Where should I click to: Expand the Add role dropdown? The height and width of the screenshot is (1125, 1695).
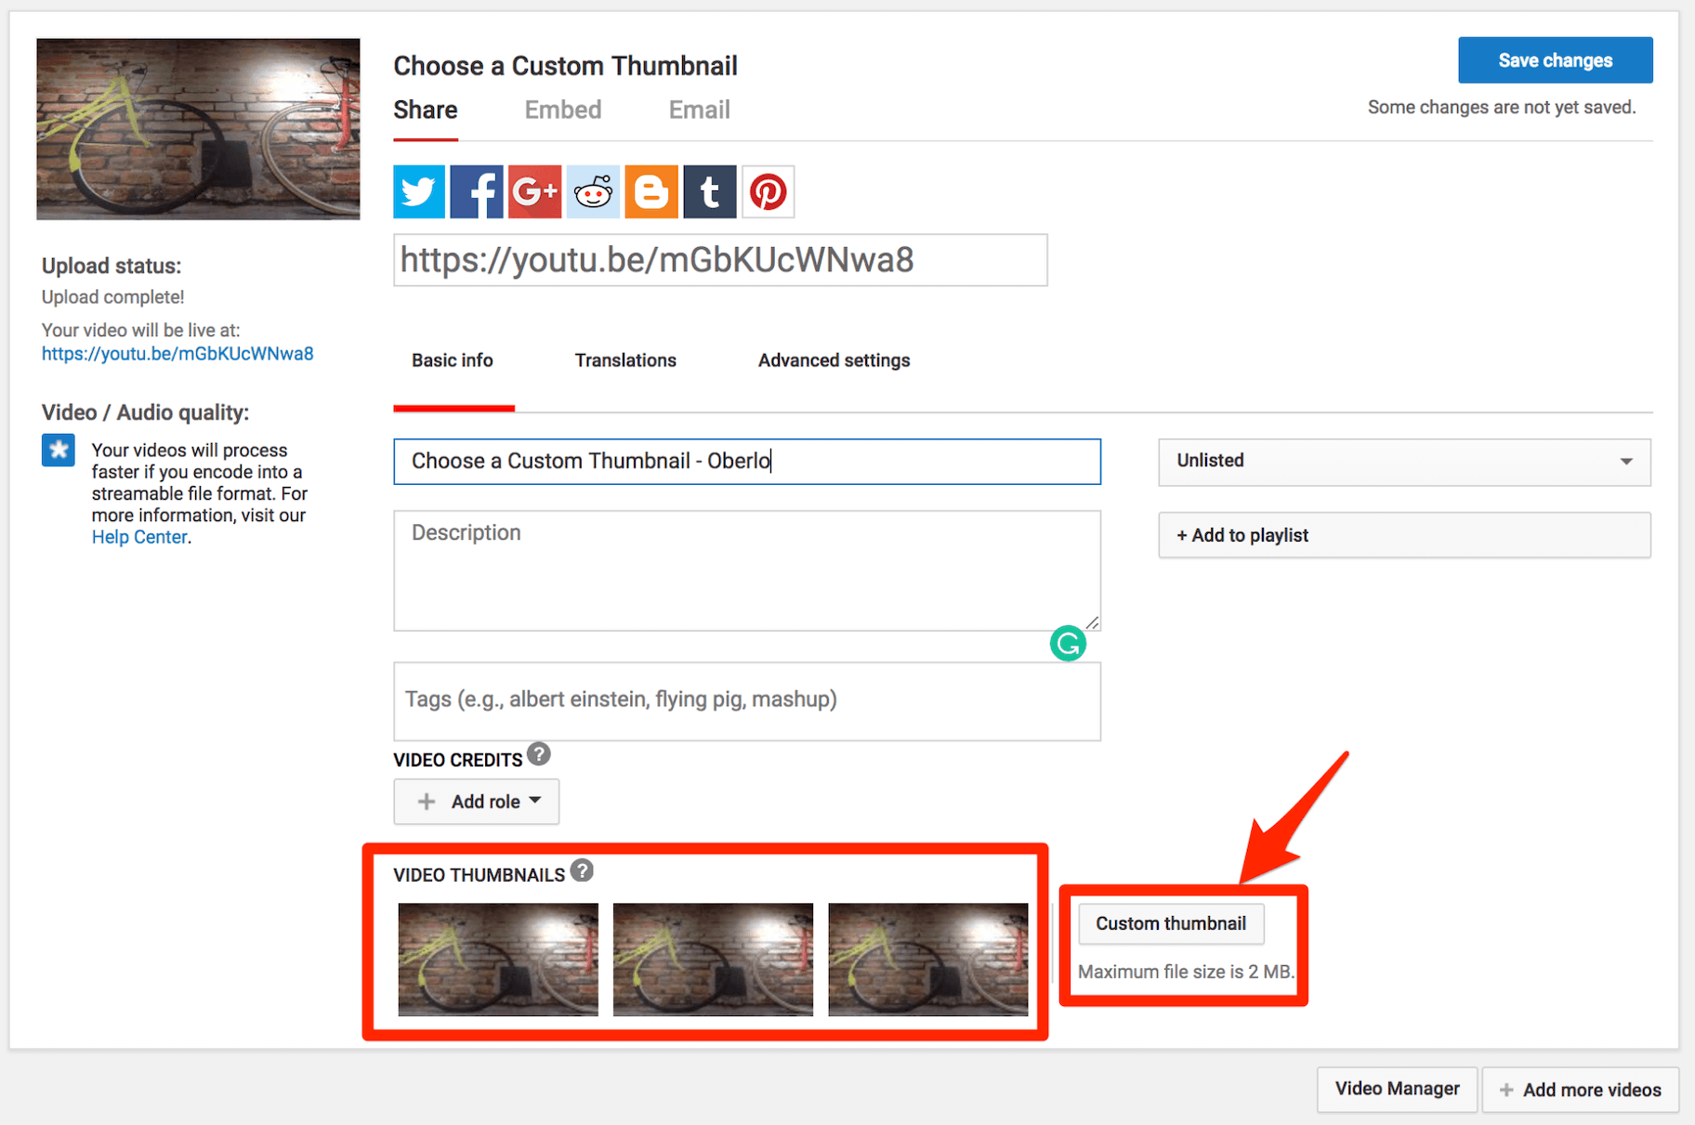pyautogui.click(x=476, y=801)
